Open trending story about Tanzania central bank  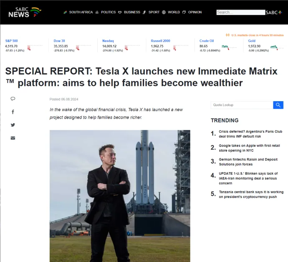(251, 195)
